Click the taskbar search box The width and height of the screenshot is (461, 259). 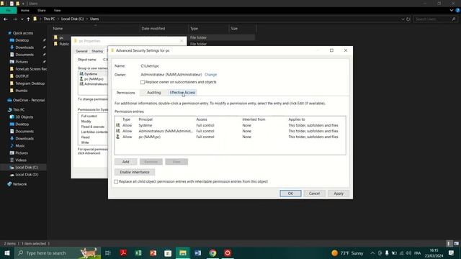point(58,253)
